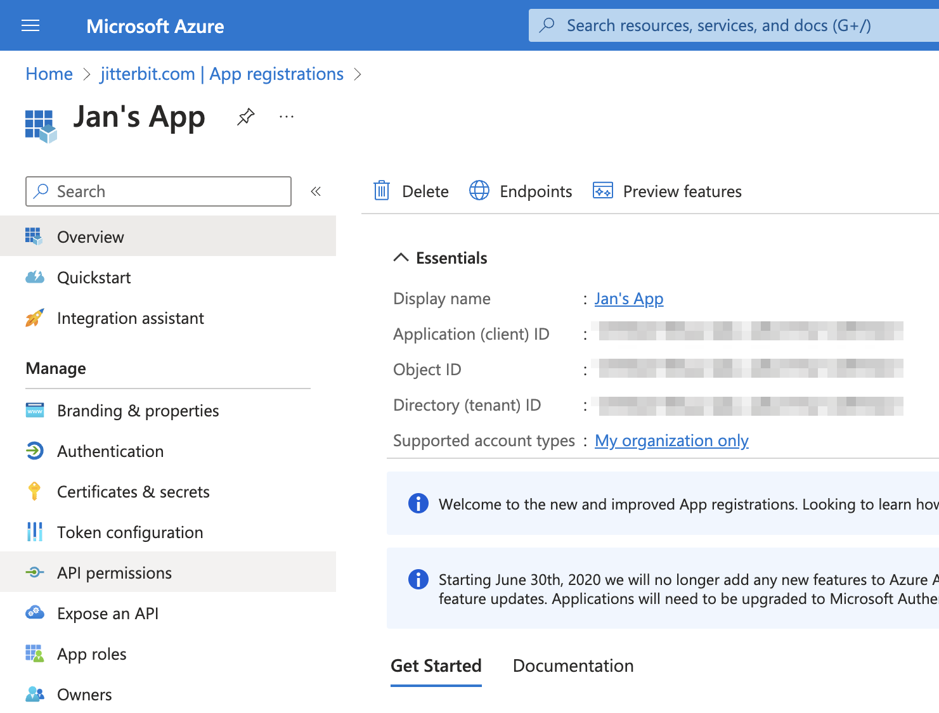Image resolution: width=939 pixels, height=713 pixels.
Task: Open the jitterbit.com App registrations breadcrumb
Action: point(221,74)
